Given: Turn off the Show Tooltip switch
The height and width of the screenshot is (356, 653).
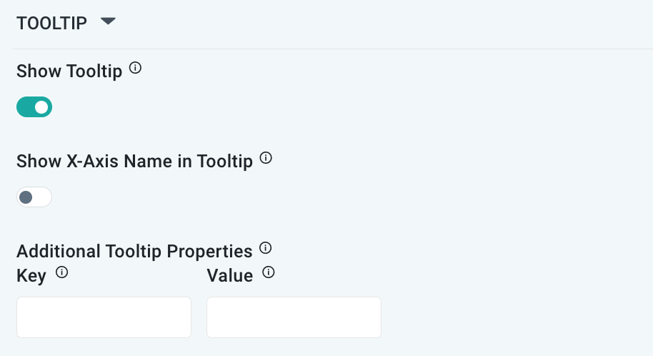Looking at the screenshot, I should (x=34, y=107).
